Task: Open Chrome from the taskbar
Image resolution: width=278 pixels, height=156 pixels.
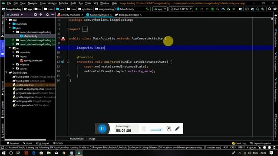Action: [x=64, y=153]
